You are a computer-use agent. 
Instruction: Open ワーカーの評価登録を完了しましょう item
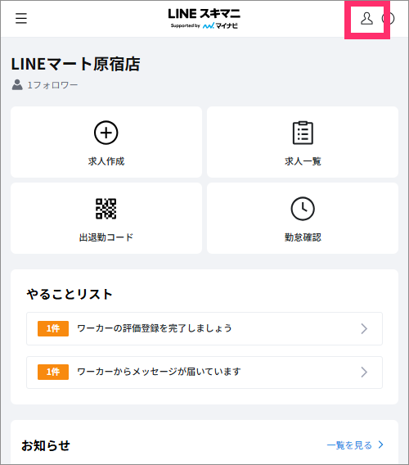[x=204, y=328]
